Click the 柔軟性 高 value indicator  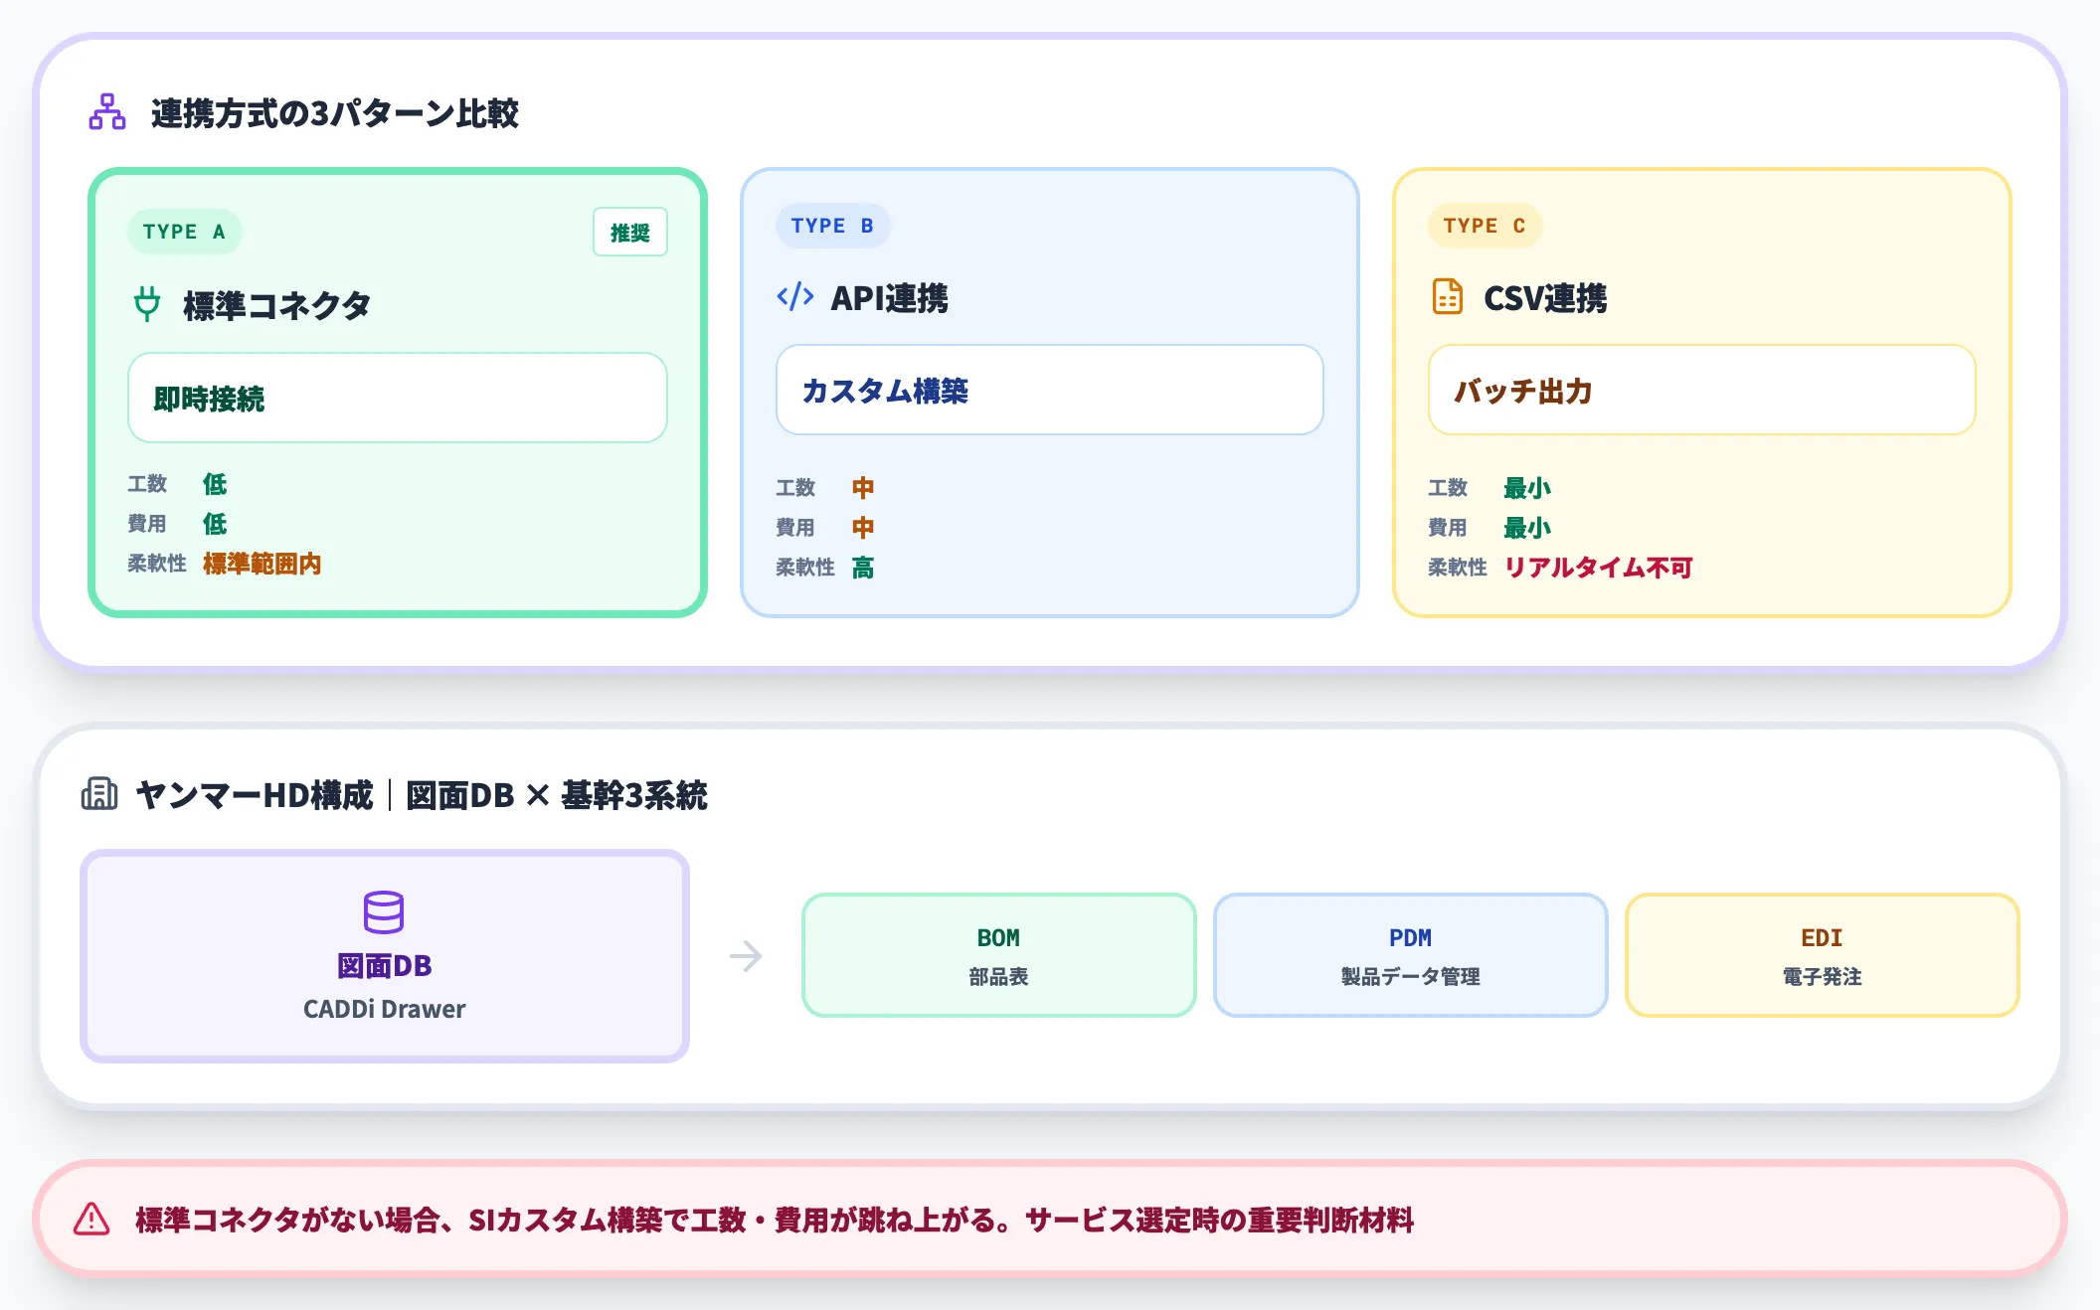(x=861, y=567)
